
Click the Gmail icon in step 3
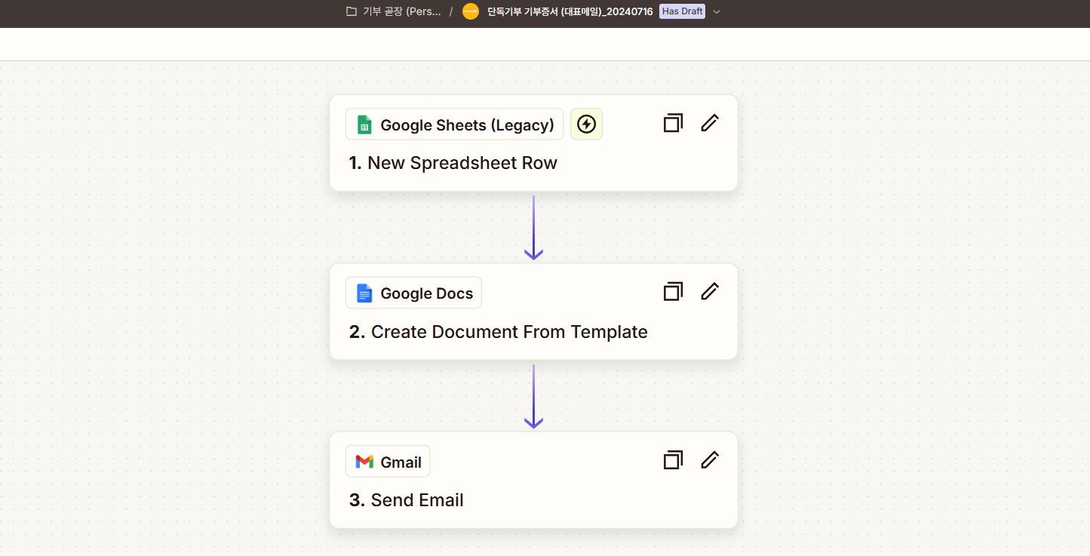(364, 462)
